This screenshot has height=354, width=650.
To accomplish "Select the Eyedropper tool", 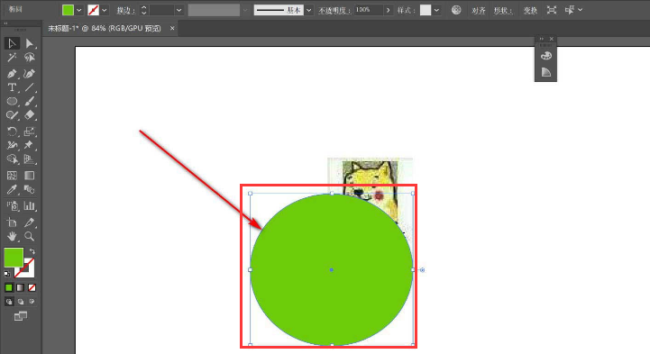I will [x=12, y=190].
